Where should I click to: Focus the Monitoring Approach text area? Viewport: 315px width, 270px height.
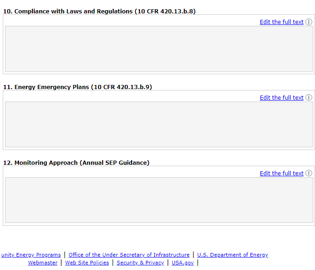pyautogui.click(x=159, y=200)
